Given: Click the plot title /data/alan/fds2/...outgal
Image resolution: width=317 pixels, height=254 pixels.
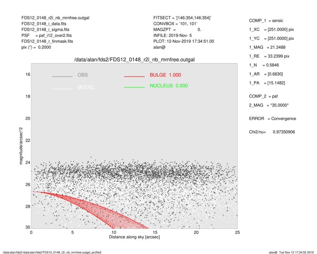Looking at the screenshot, I should [x=134, y=60].
